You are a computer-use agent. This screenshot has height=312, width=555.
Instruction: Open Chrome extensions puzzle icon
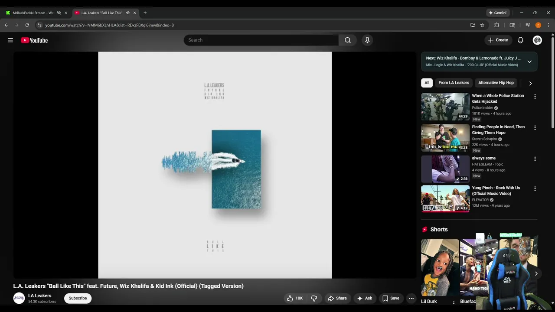coord(497,25)
